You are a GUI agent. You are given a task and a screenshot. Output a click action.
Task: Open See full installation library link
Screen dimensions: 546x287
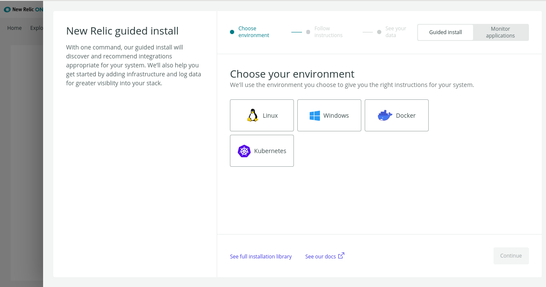click(x=261, y=256)
